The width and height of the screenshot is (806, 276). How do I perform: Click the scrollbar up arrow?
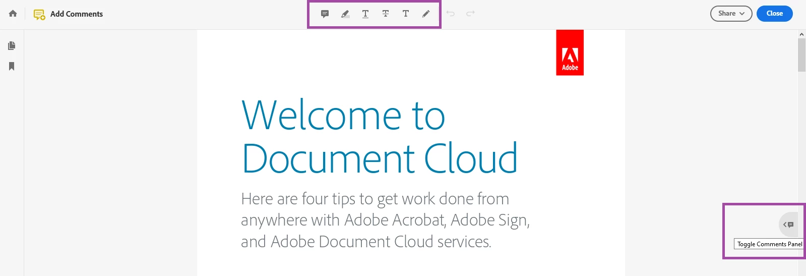click(801, 34)
